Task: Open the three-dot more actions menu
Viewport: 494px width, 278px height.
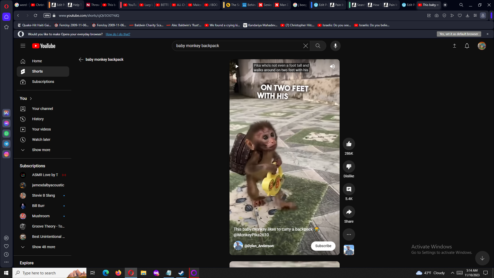Action: point(349,234)
